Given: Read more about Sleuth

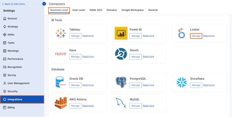Looking at the screenshot, I should tap(149, 56).
